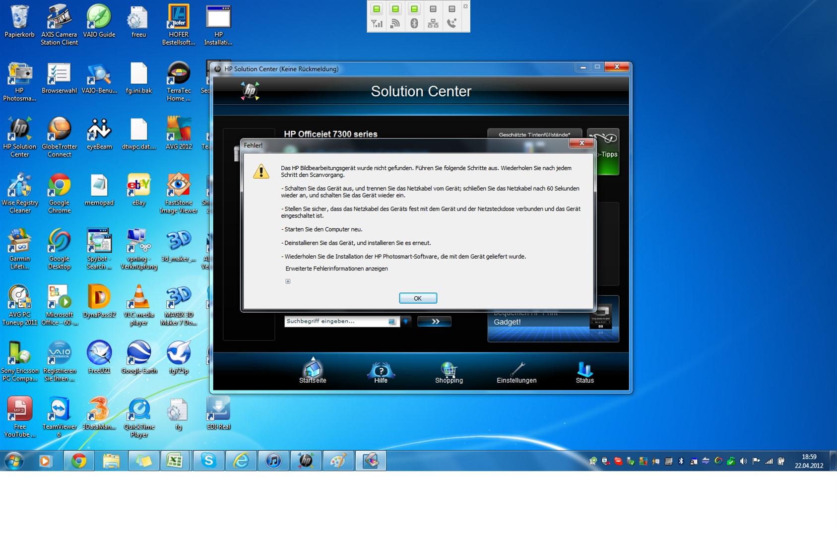Click OK in the Fehler dialog
The height and width of the screenshot is (536, 837).
[x=418, y=298]
